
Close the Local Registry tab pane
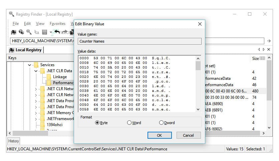[269, 50]
